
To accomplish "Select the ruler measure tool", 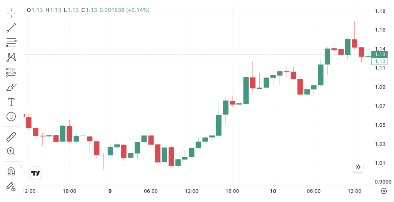I will pos(11,136).
